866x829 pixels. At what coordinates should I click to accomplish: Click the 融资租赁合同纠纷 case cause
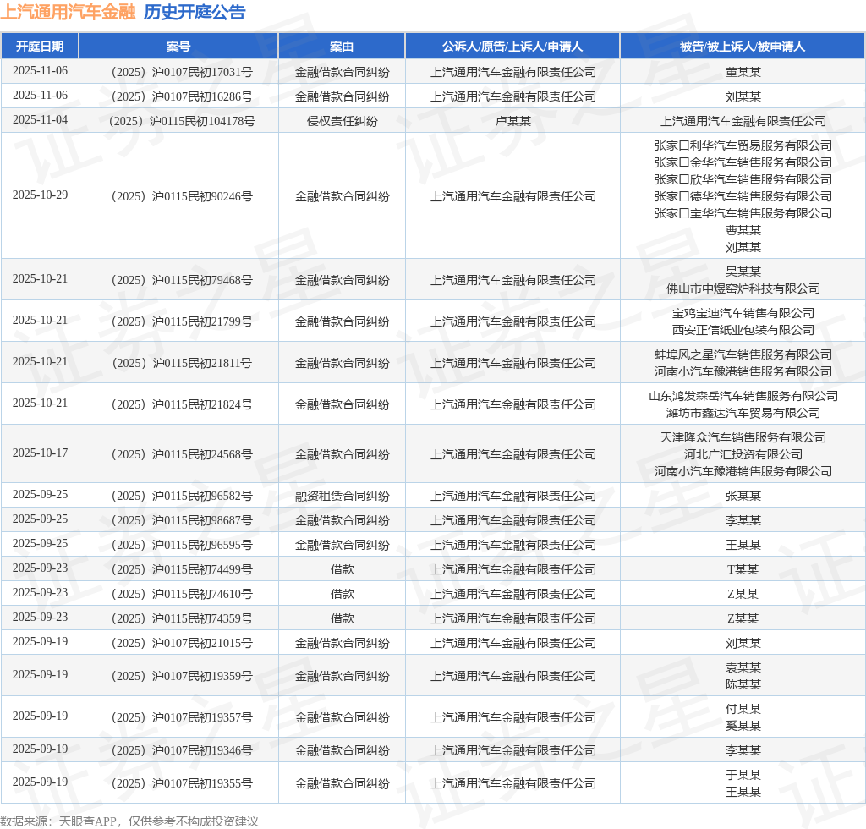pos(342,496)
